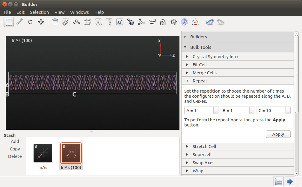Toggle the ghost atoms icon
This screenshot has height=187, width=302.
[163, 22]
